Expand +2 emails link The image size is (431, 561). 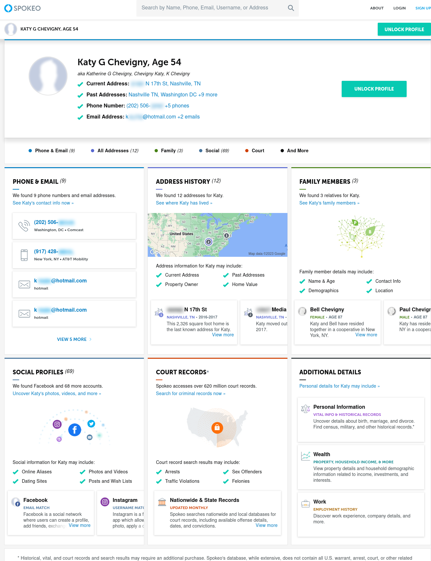tap(188, 117)
